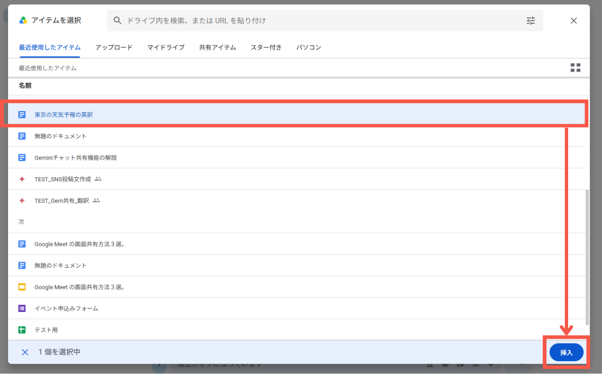Open the マイドライブ tab
This screenshot has width=602, height=374.
click(x=166, y=48)
